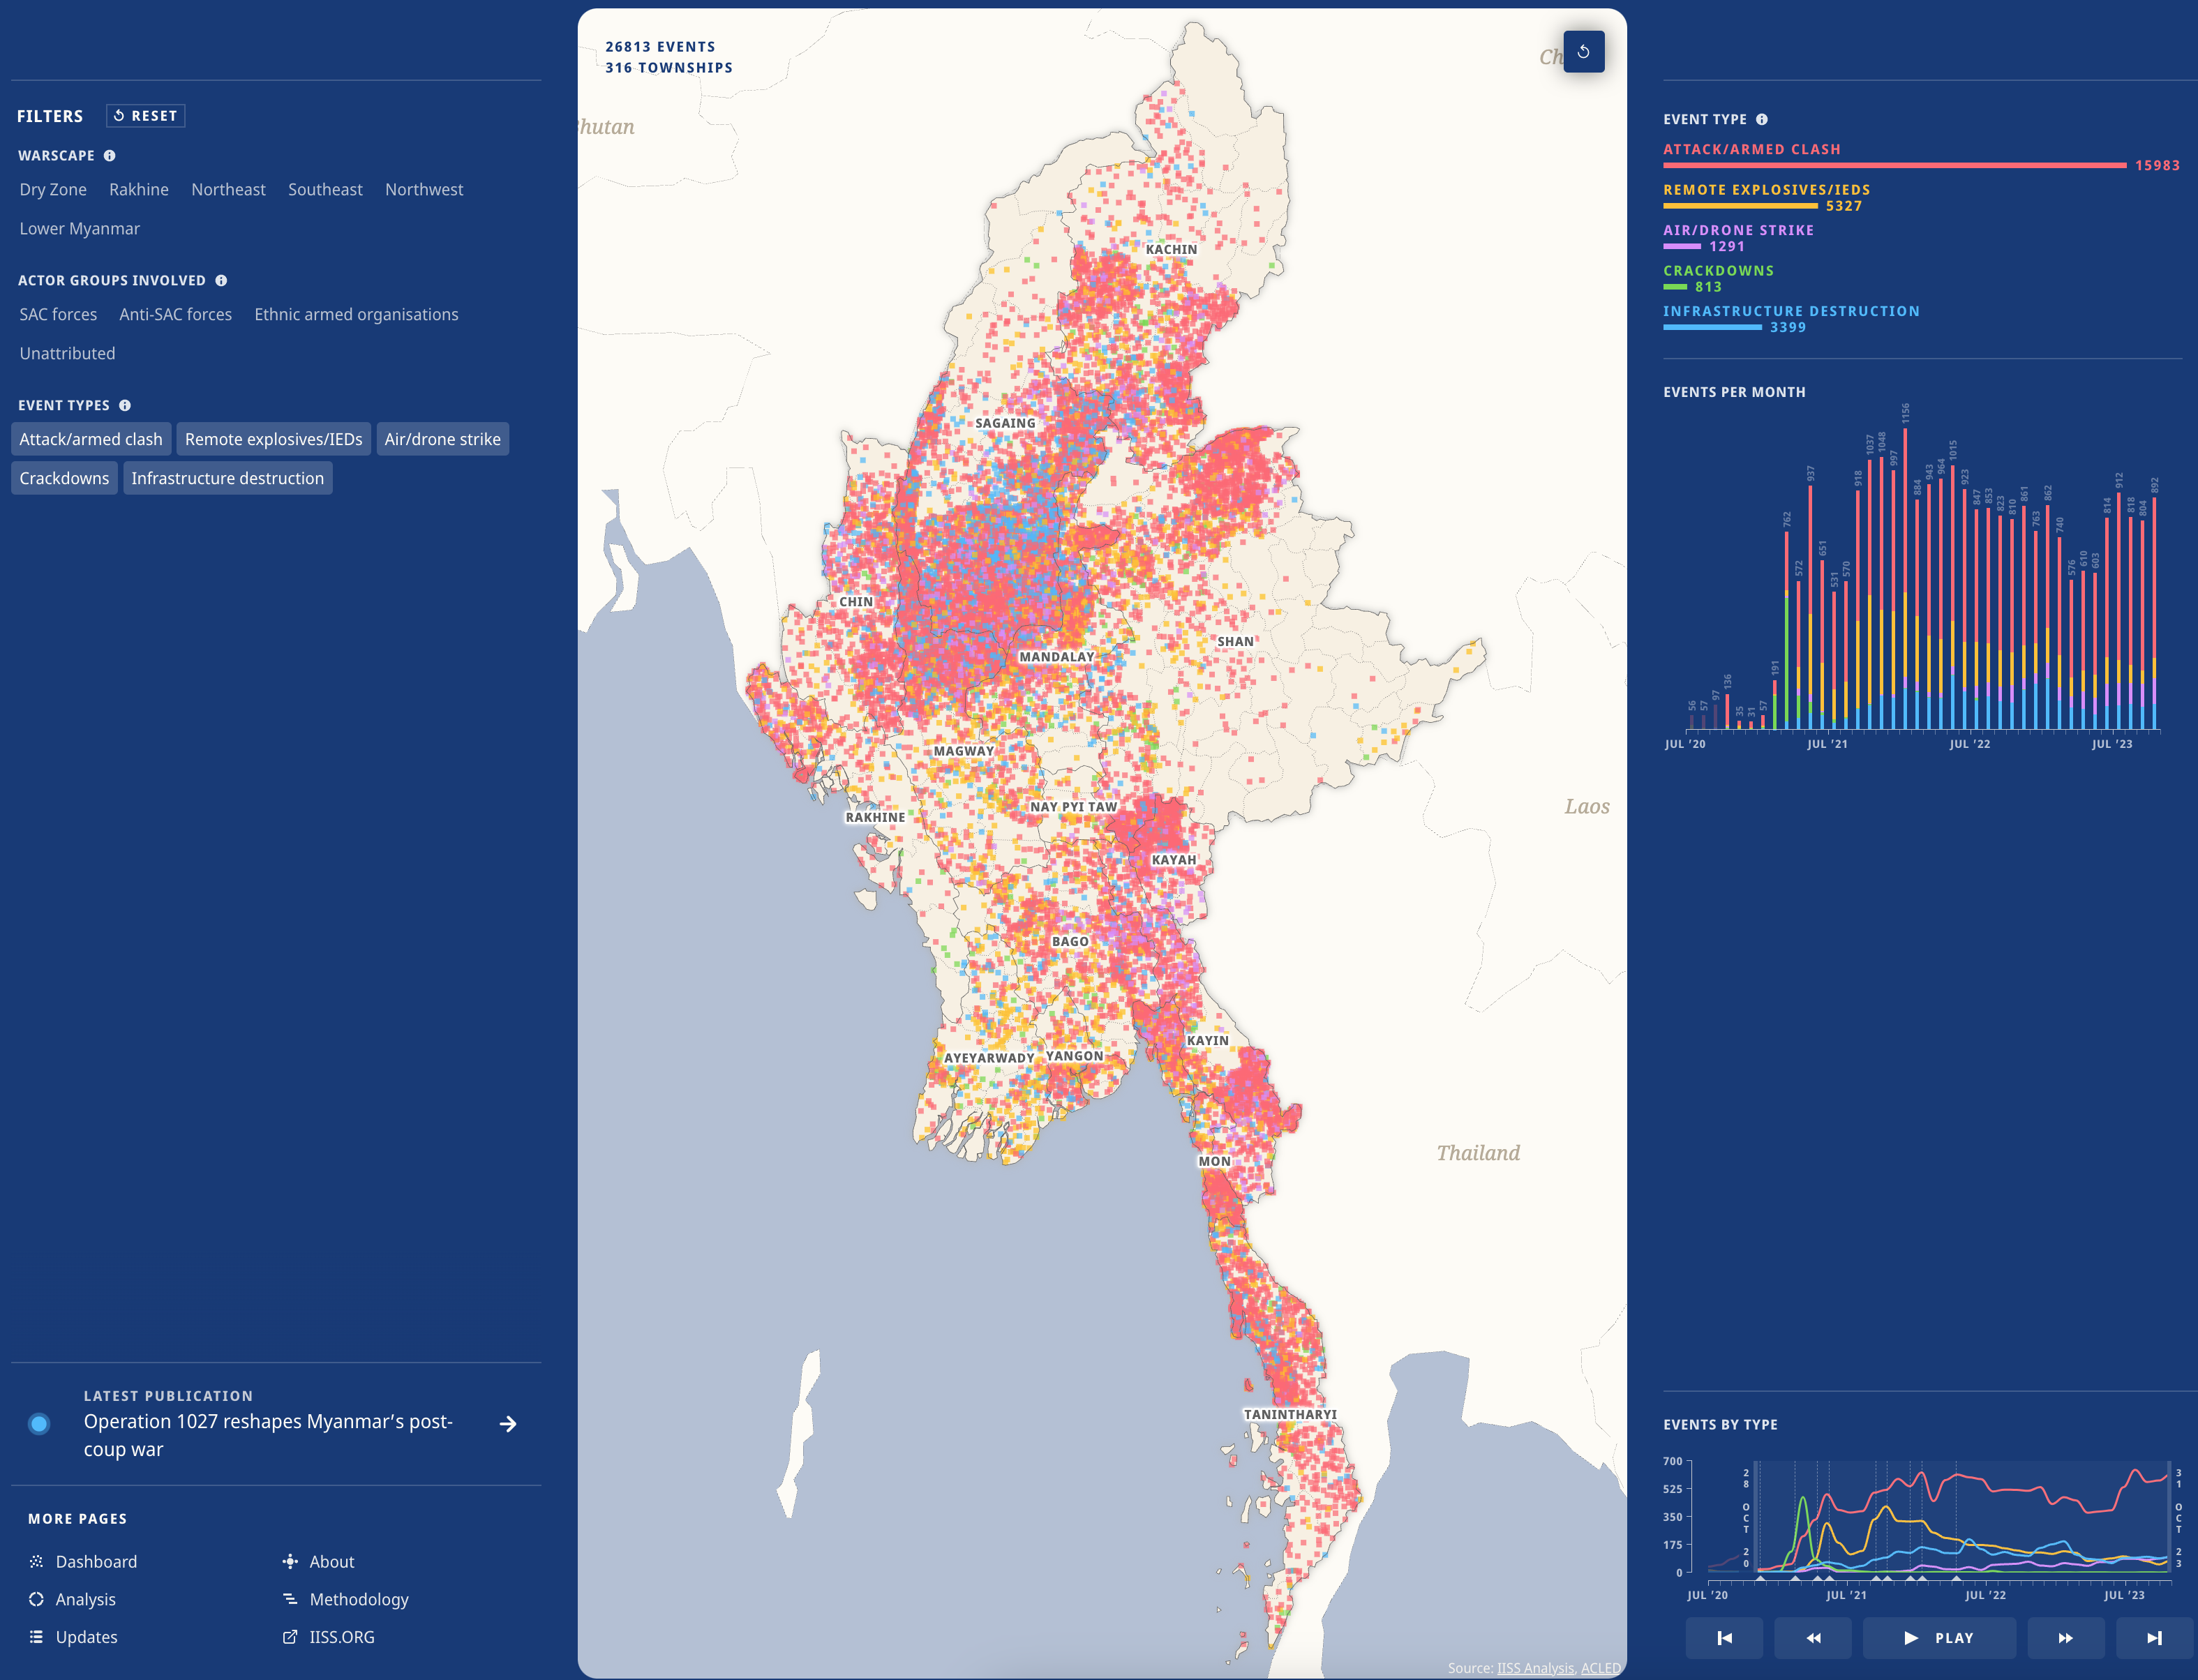Open the Methodology page icon
This screenshot has height=1680, width=2198.
coord(290,1599)
